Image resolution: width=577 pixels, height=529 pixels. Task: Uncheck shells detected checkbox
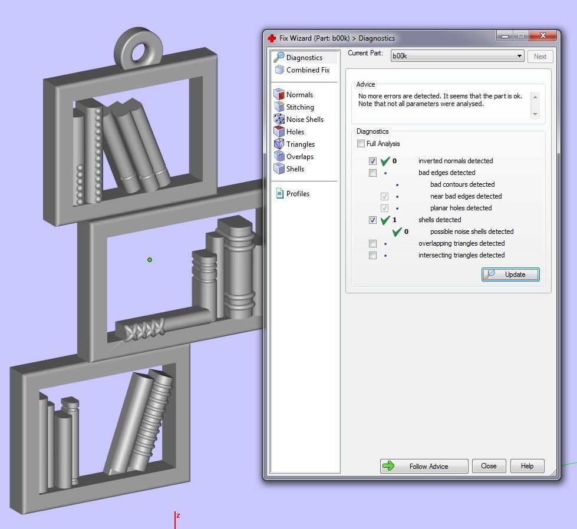click(x=372, y=220)
